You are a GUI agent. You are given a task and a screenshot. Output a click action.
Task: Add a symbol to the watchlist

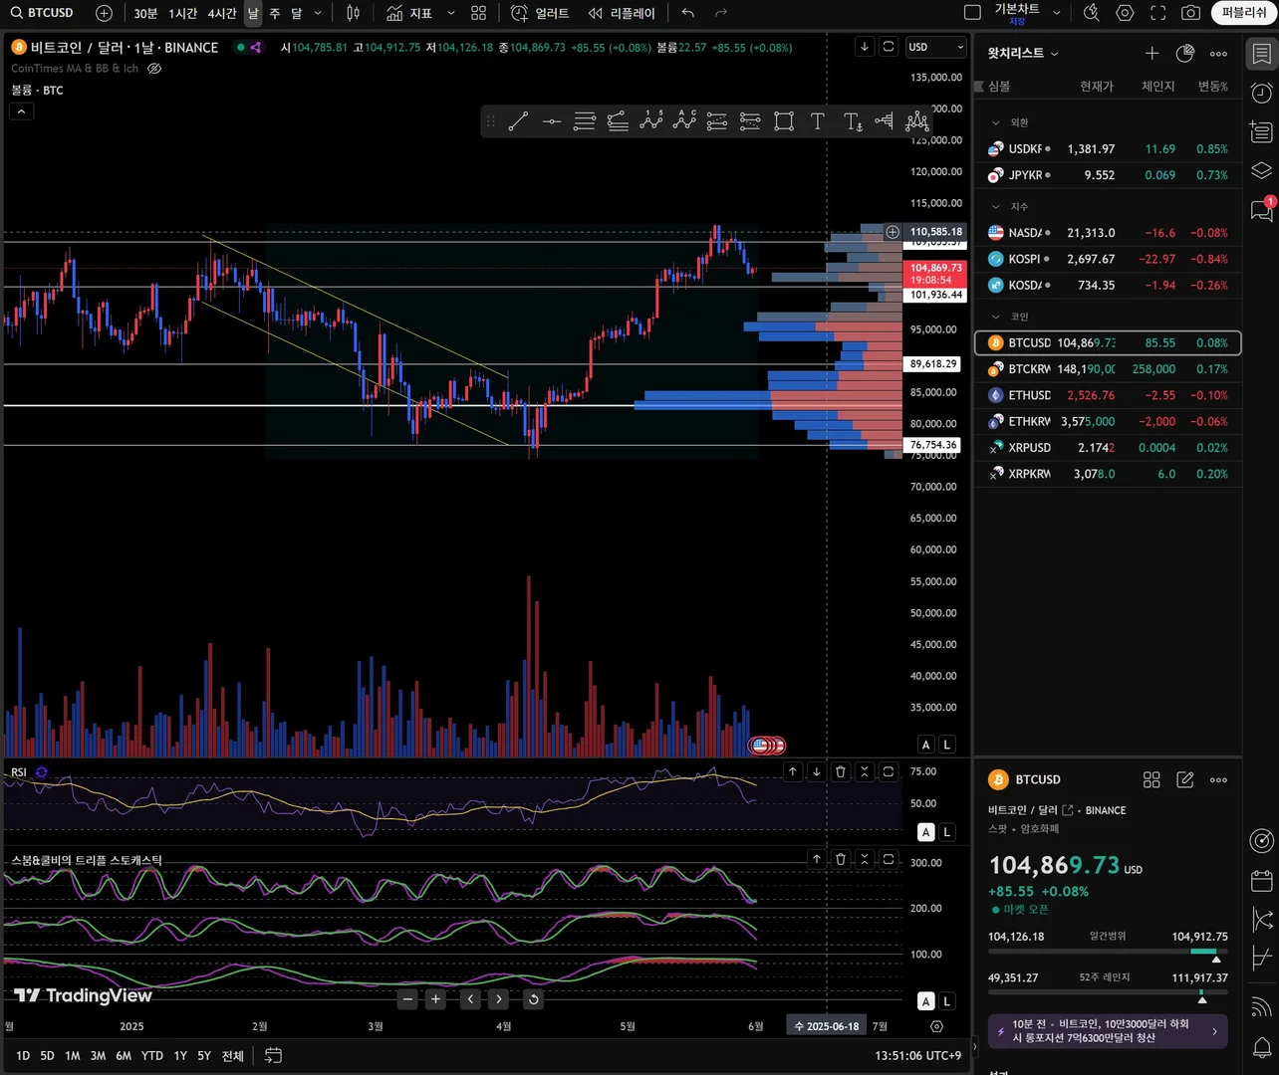1151,54
